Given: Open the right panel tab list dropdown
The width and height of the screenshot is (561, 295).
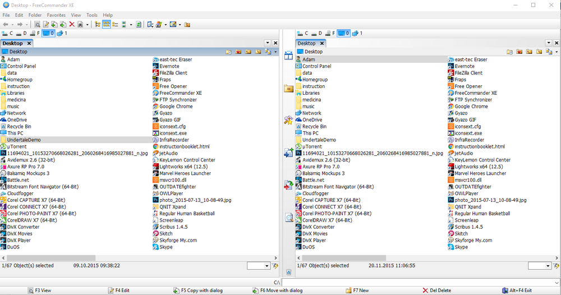Looking at the screenshot, I should [549, 43].
